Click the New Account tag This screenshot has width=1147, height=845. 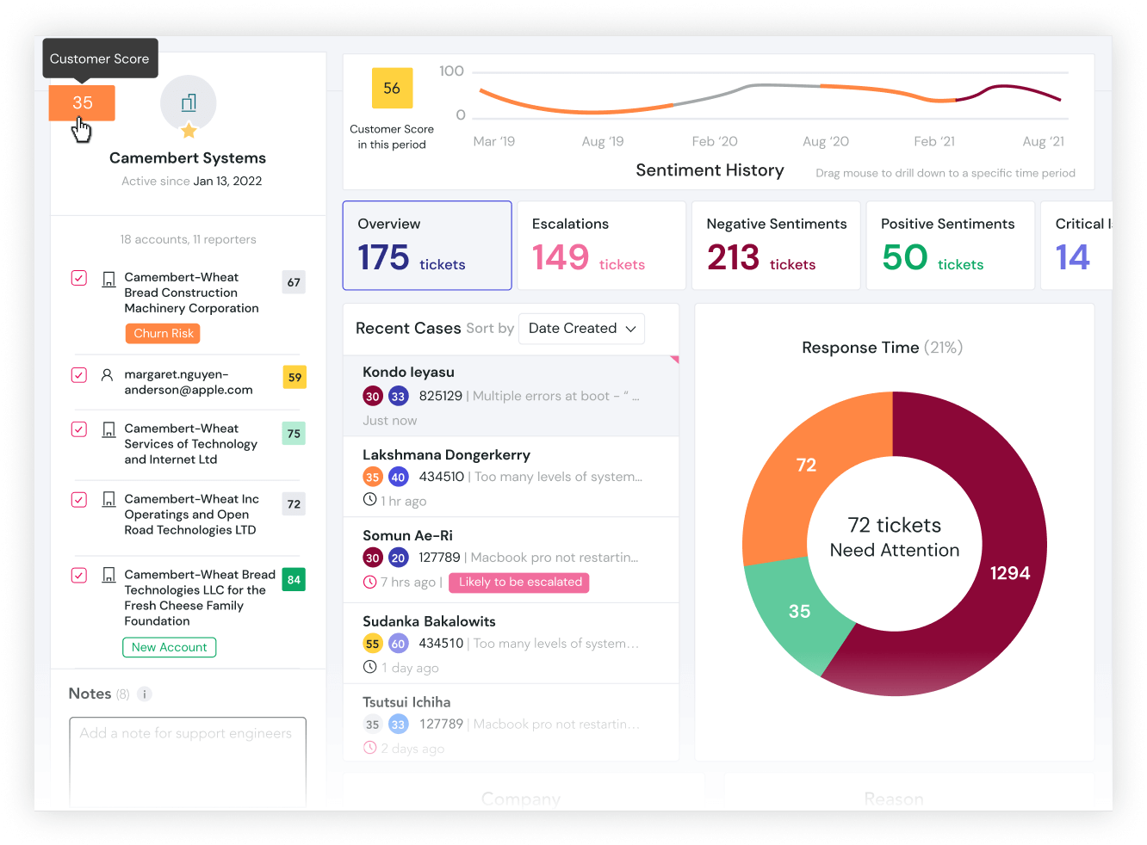click(169, 647)
